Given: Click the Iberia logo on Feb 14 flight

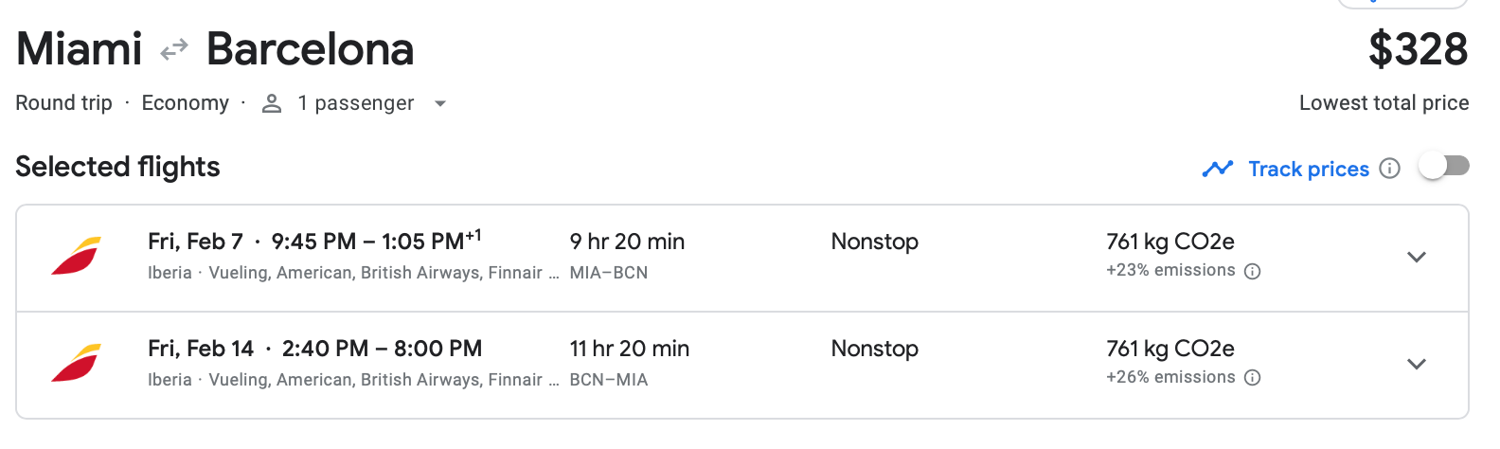Looking at the screenshot, I should [x=76, y=363].
